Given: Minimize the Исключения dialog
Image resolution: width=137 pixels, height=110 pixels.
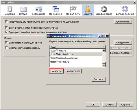Looking at the screenshot, I should pyautogui.click(x=100, y=36).
